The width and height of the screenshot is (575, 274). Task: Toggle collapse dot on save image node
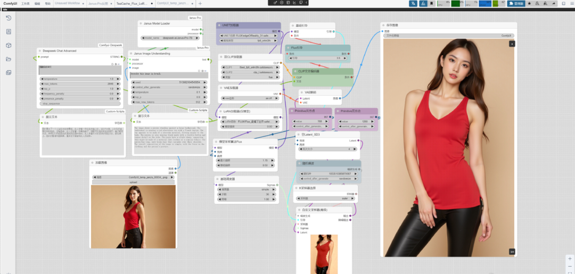(x=383, y=26)
